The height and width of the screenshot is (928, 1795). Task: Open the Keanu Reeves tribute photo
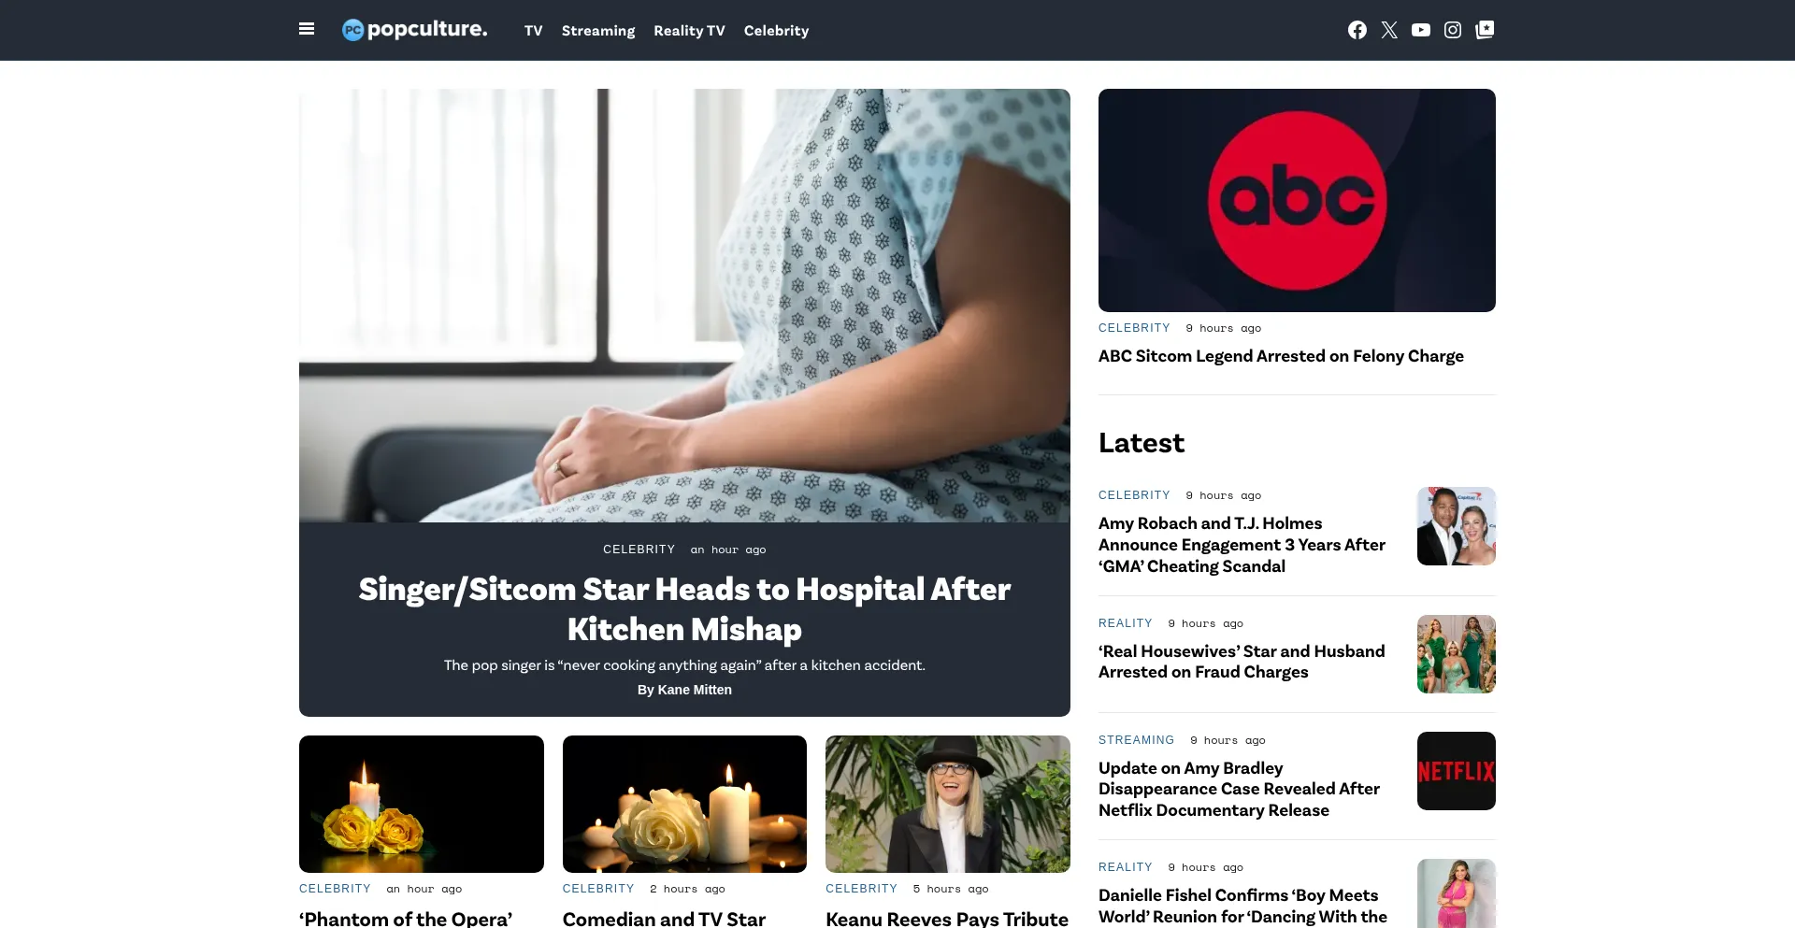[948, 804]
